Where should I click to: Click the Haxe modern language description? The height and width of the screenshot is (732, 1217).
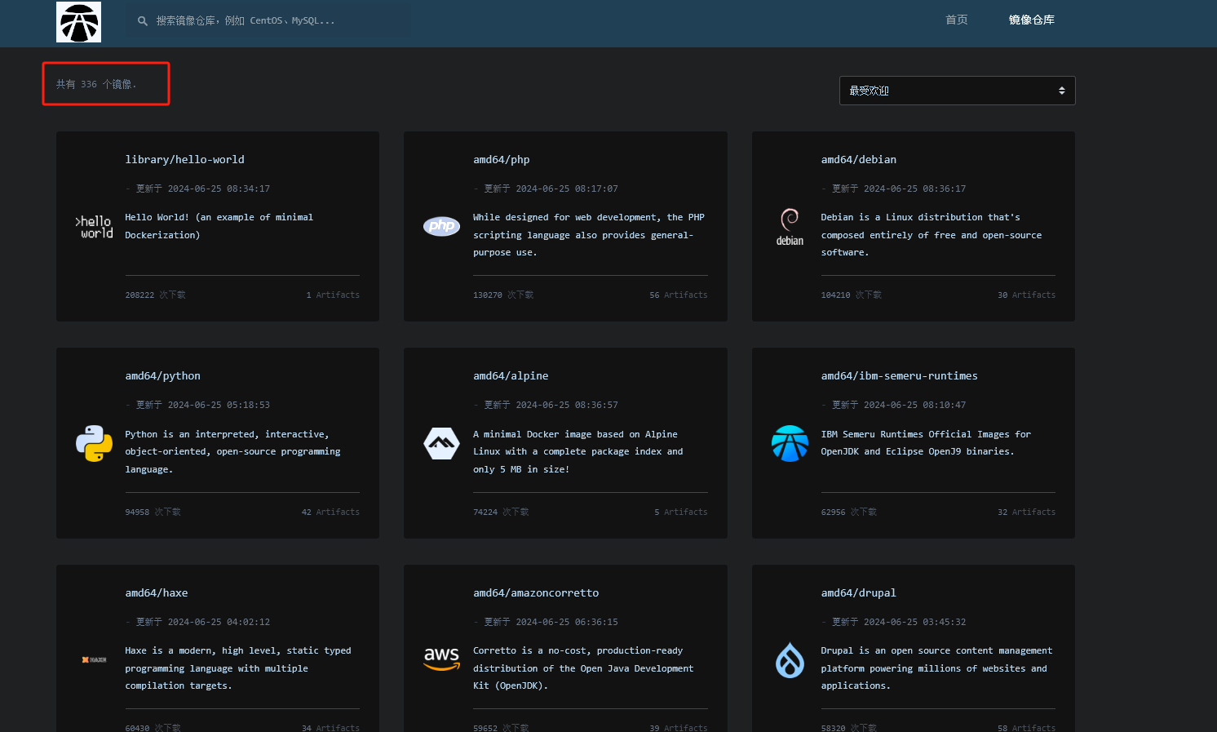click(238, 668)
